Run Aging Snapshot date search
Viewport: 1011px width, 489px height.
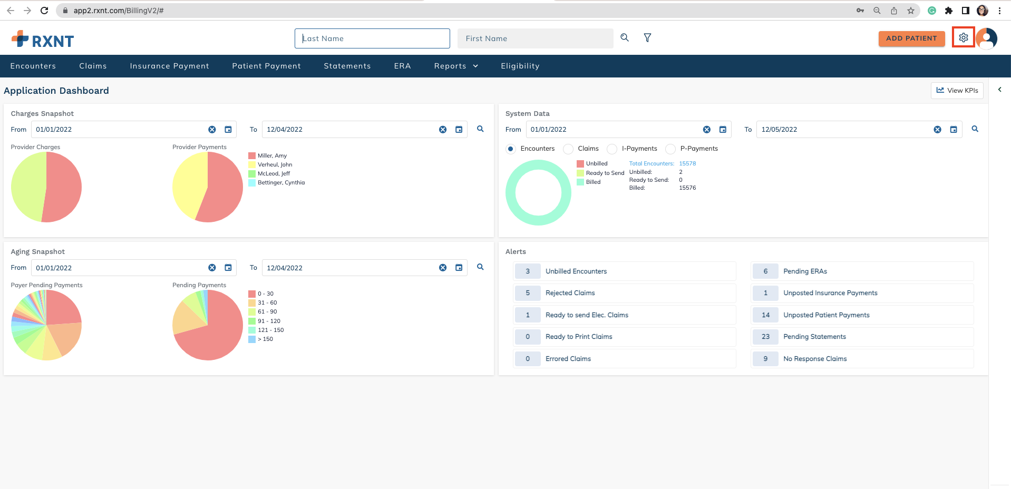[x=480, y=267]
